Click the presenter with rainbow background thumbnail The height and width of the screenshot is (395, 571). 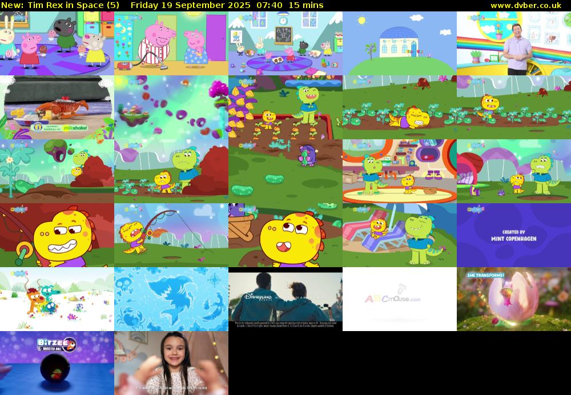point(513,43)
